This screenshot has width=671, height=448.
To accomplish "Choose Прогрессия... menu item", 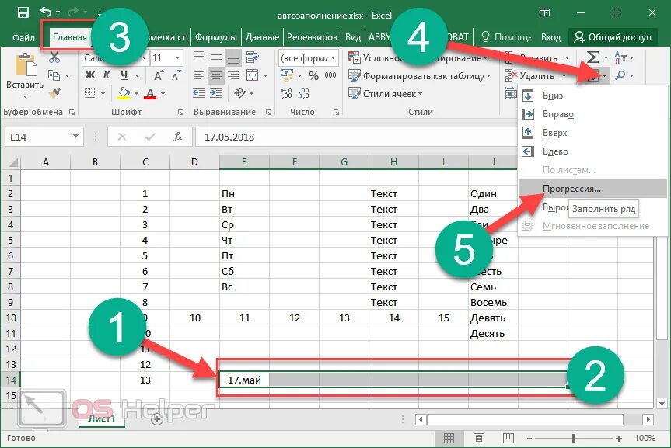I will coord(592,189).
